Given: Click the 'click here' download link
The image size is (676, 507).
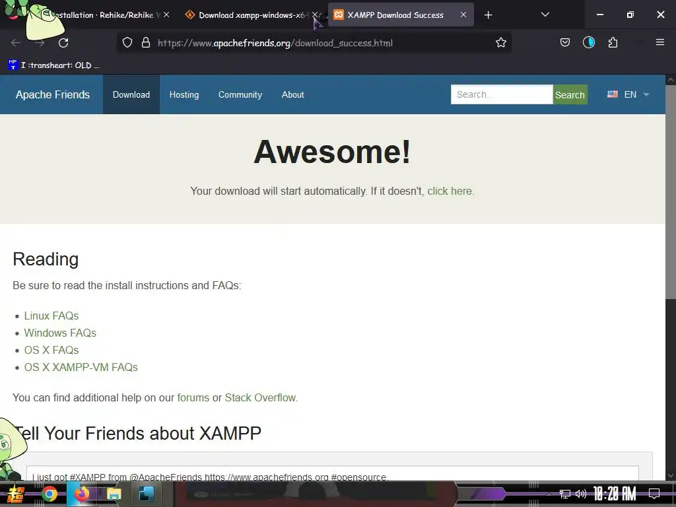Looking at the screenshot, I should (450, 191).
